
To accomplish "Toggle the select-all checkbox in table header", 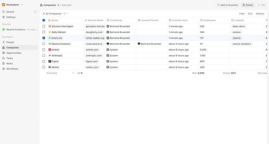I will (44, 20).
